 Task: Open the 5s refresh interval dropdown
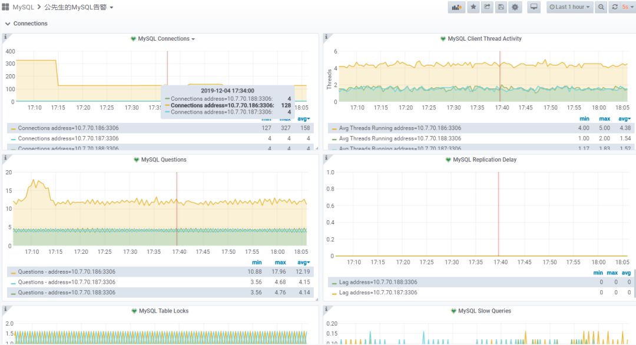pyautogui.click(x=628, y=7)
